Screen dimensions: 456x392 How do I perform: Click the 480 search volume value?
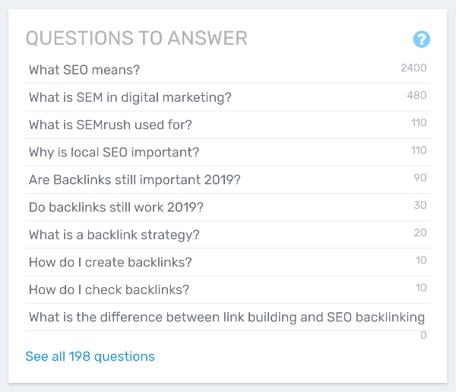pos(416,96)
